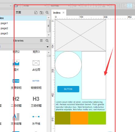The width and height of the screenshot is (135, 132).
Task: Toggle bold text formatting
Action: tap(86, 6)
